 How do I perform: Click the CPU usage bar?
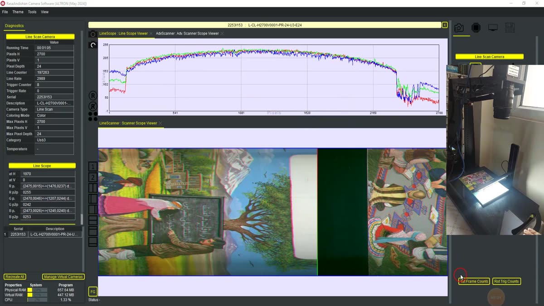(37, 300)
